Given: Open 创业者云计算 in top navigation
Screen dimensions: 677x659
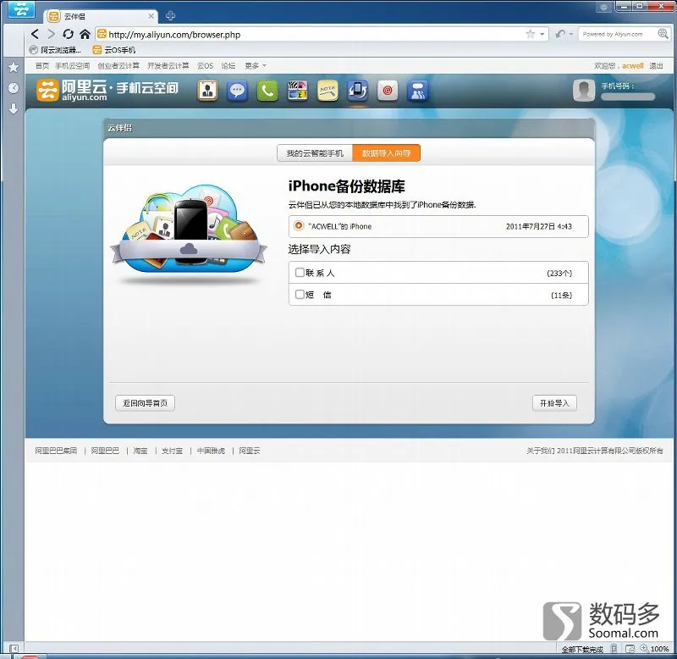Looking at the screenshot, I should (x=118, y=66).
